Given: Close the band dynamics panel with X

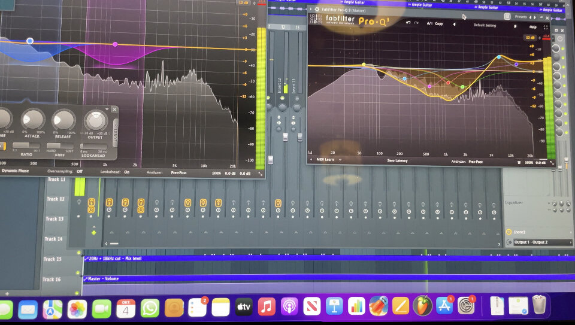Looking at the screenshot, I should coord(114,109).
